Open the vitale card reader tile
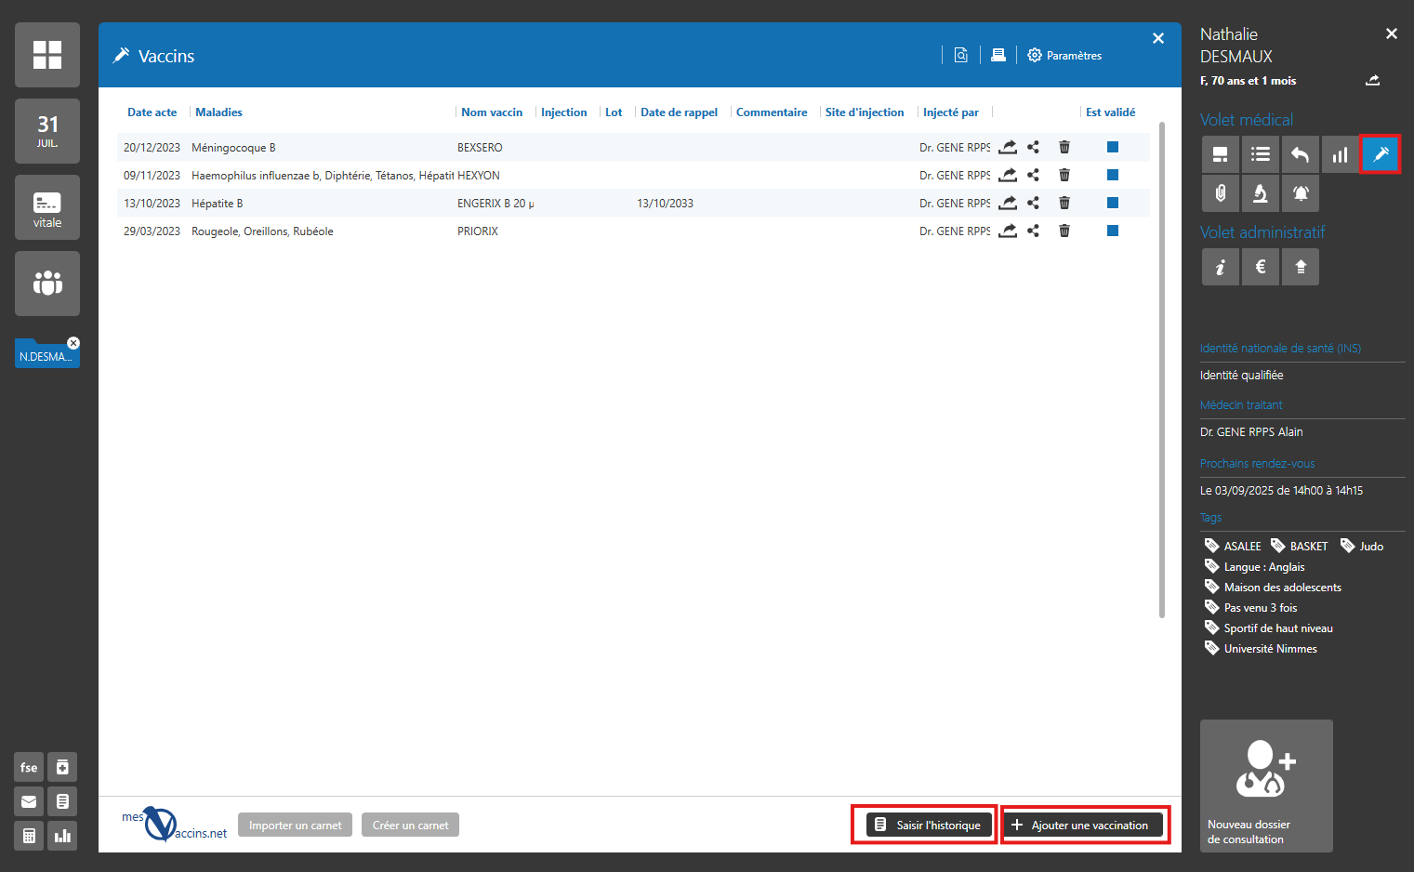 click(x=47, y=207)
